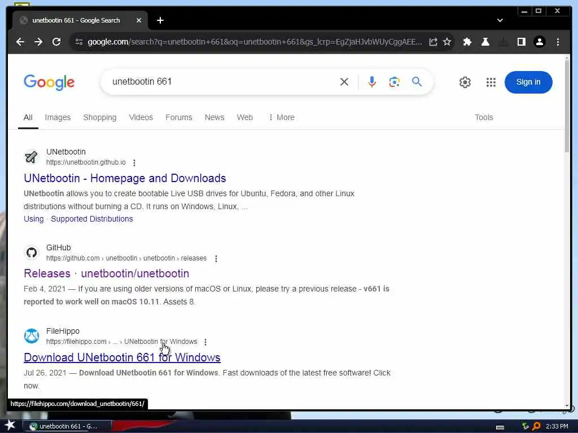Reload the current page
The height and width of the screenshot is (433, 578).
(x=56, y=42)
